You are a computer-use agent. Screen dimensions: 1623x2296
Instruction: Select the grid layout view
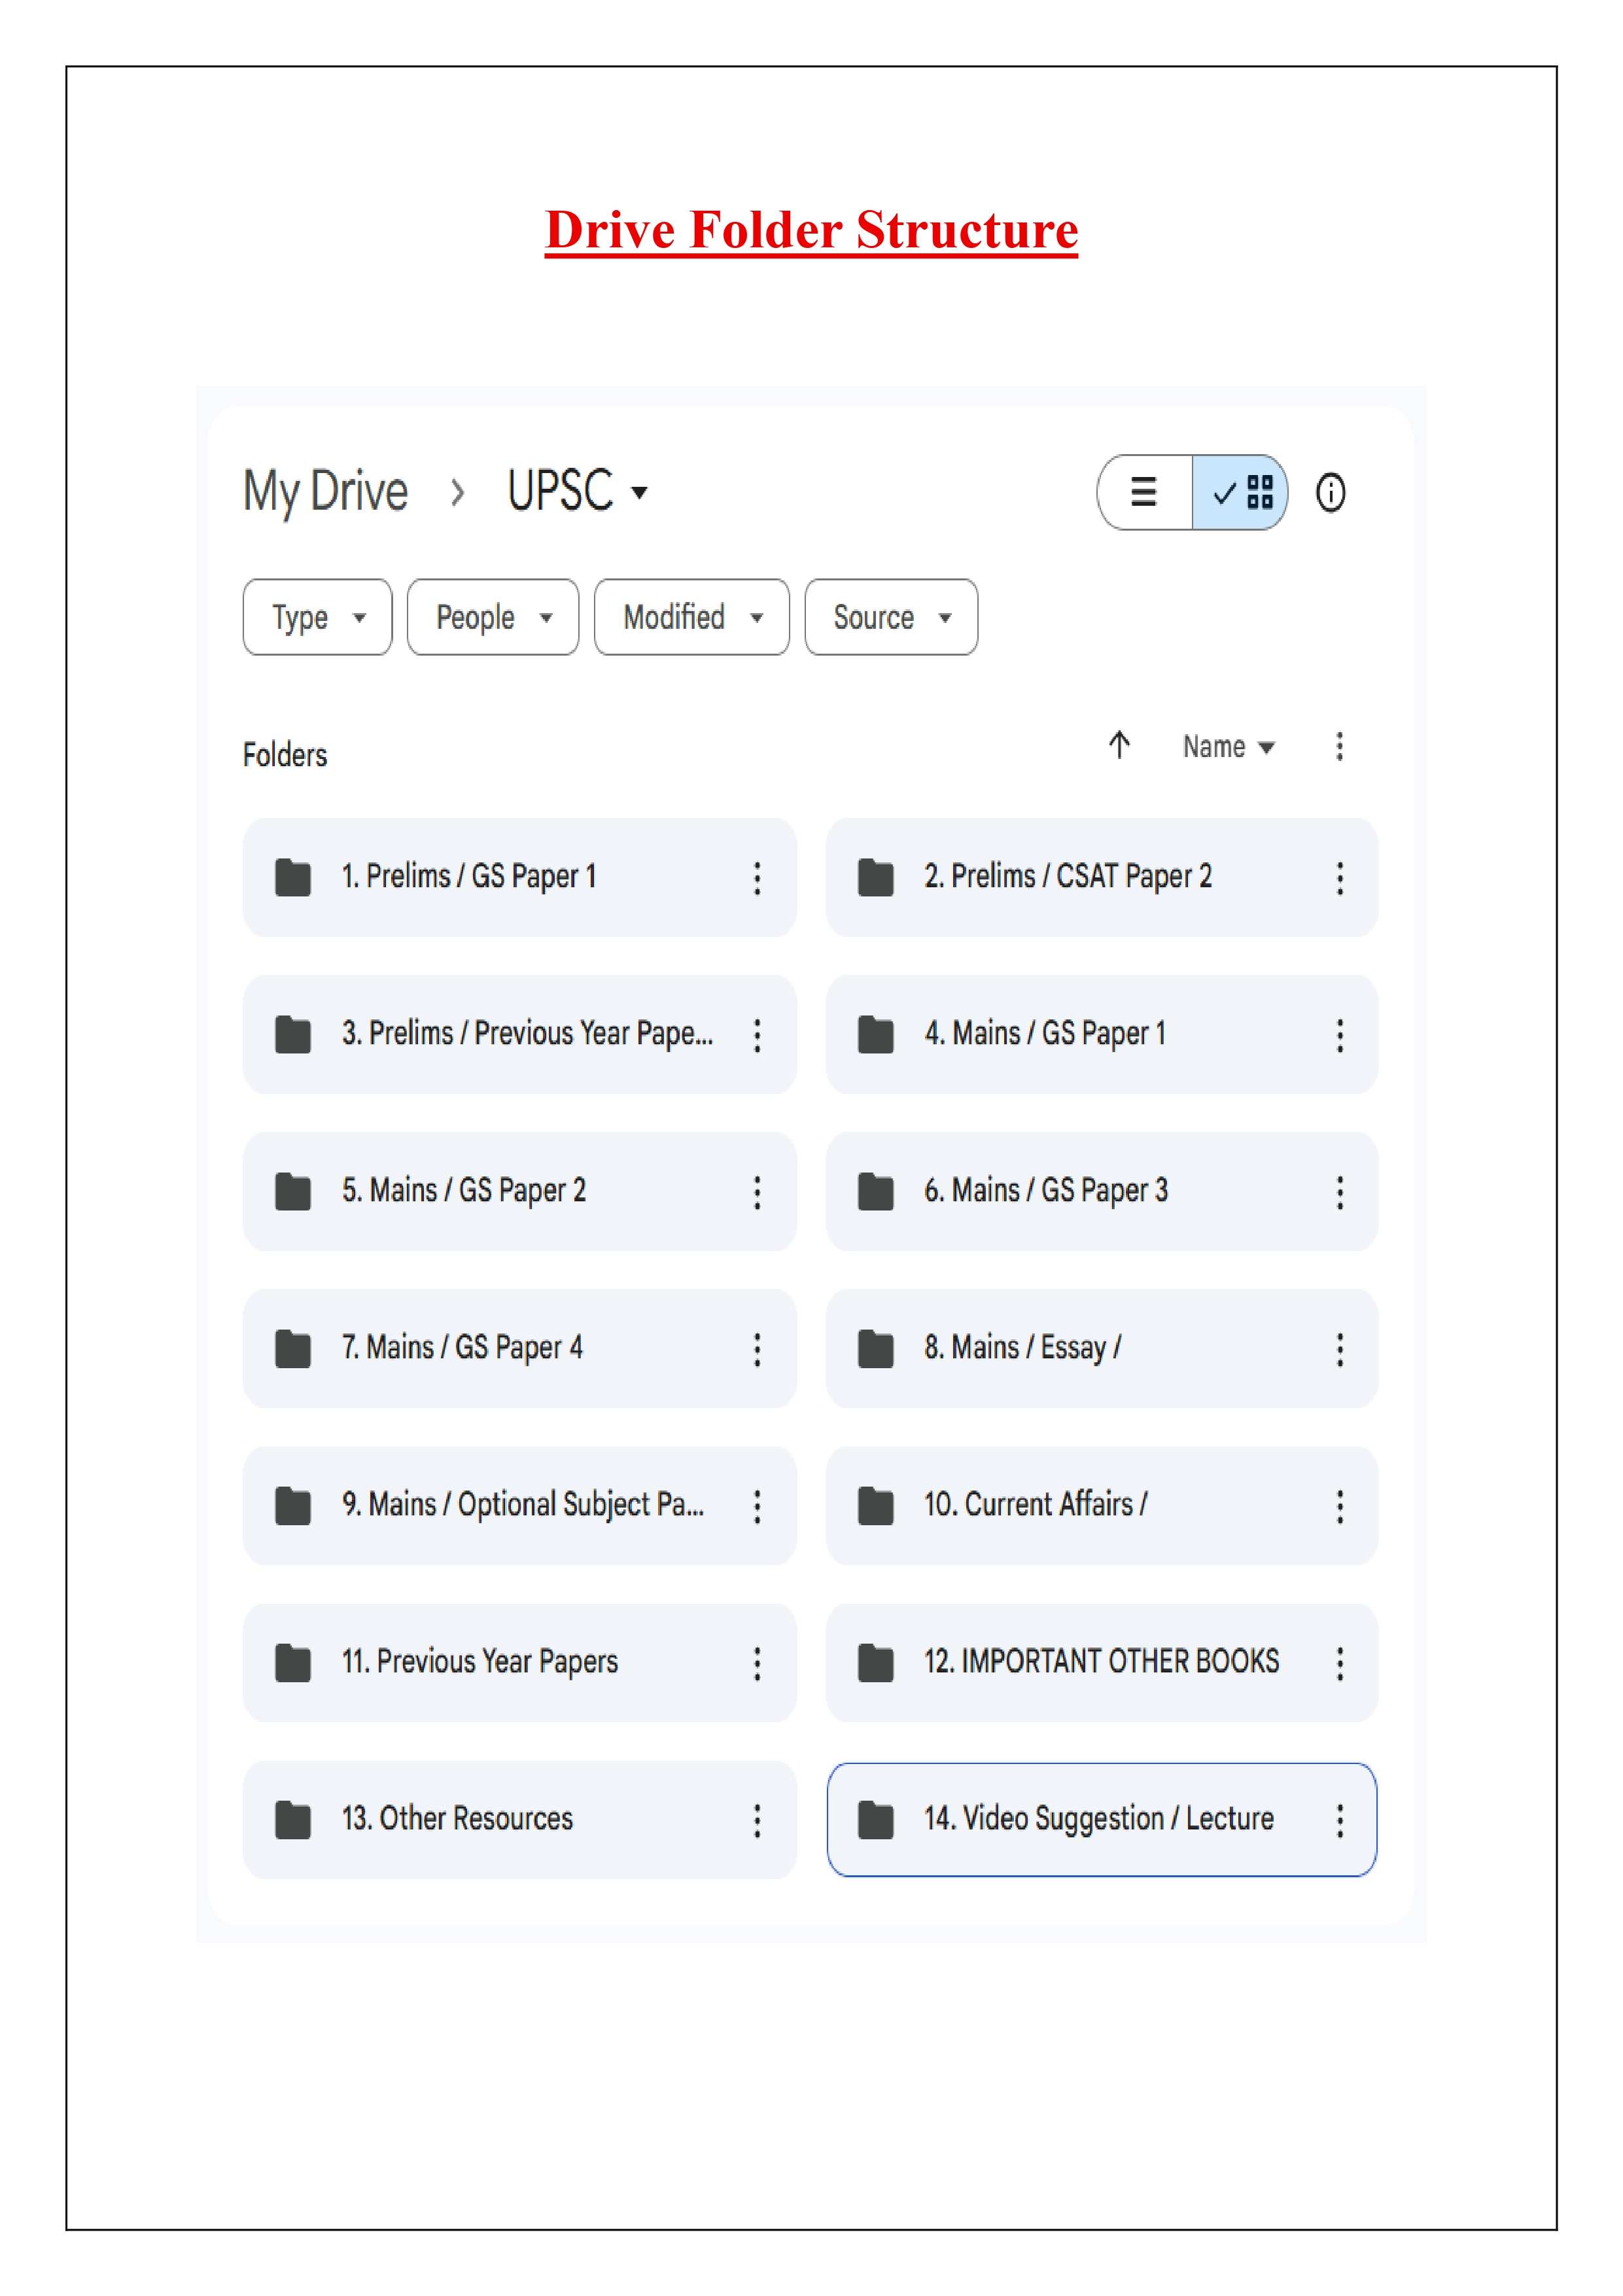point(1241,492)
